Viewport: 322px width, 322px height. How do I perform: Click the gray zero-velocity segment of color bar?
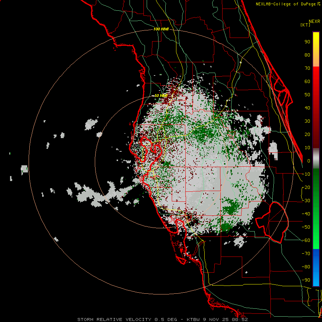coord(316,158)
